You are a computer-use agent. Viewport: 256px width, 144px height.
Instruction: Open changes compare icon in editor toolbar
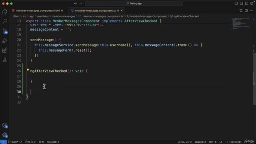241,11
